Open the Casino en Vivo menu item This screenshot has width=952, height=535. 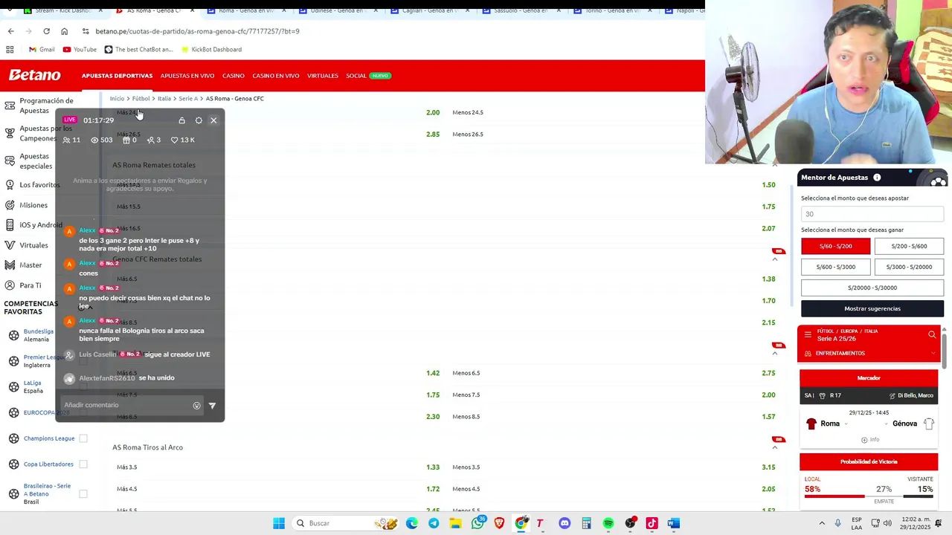pos(276,76)
